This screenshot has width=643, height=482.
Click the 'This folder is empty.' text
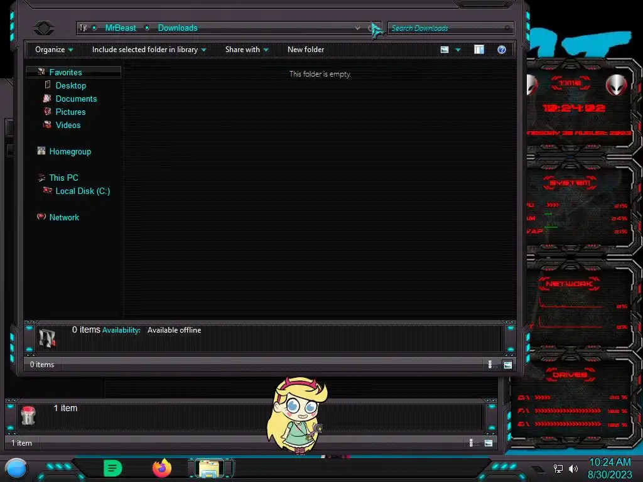point(320,74)
